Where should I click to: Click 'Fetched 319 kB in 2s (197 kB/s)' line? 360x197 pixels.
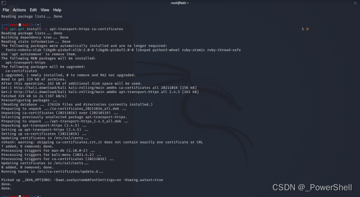point(34,96)
